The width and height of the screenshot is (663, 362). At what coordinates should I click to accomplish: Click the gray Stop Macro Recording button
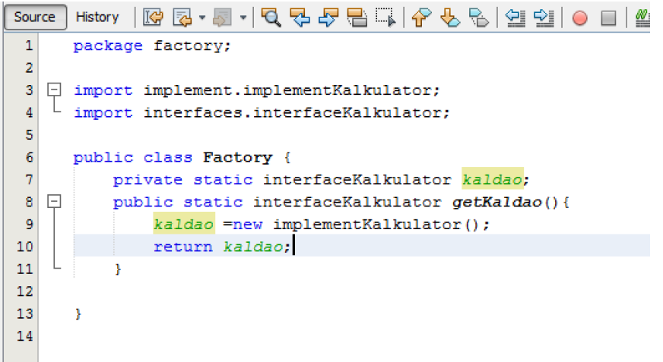click(608, 18)
